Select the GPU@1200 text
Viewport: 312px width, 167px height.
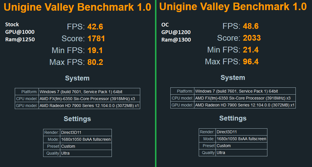pyautogui.click(x=176, y=32)
